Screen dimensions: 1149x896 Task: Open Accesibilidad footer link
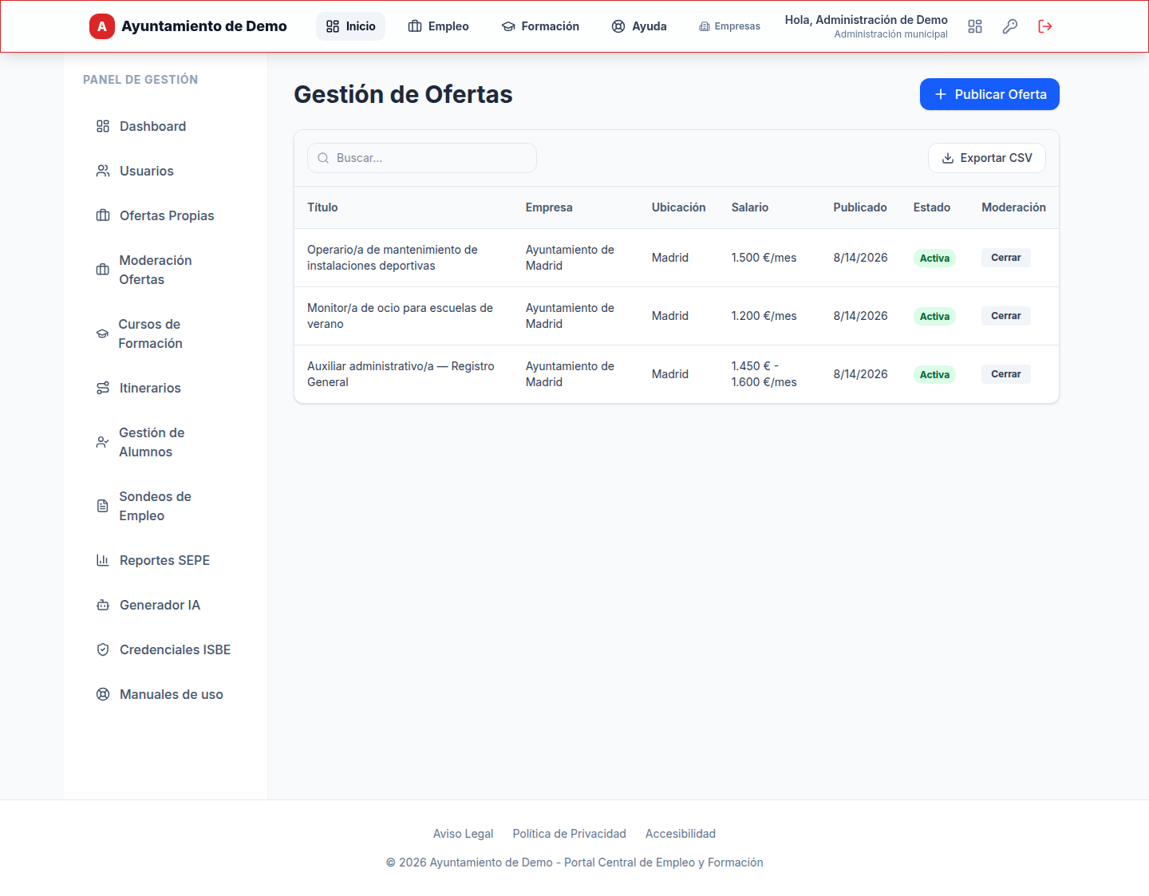click(x=681, y=834)
